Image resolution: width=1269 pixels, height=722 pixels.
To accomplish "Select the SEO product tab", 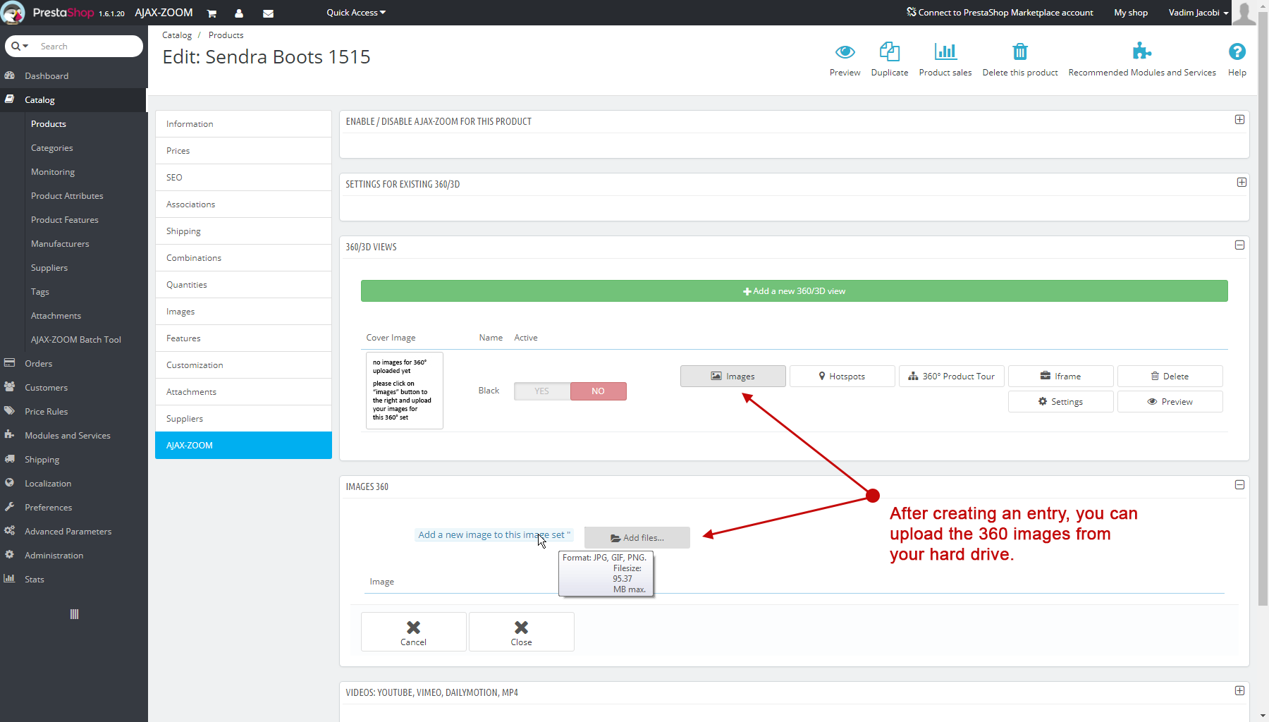I will tap(243, 178).
